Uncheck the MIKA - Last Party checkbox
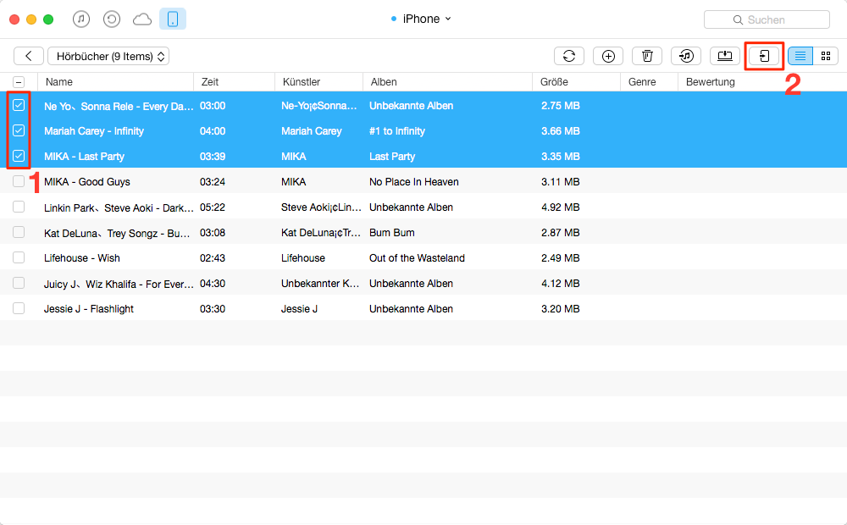847x525 pixels. [19, 156]
